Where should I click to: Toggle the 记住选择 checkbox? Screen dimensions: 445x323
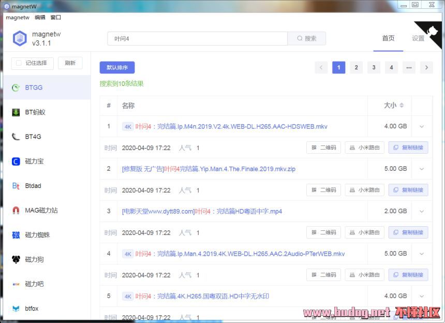pos(19,63)
